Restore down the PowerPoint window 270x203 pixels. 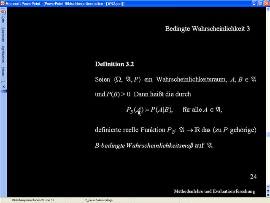tap(260, 3)
